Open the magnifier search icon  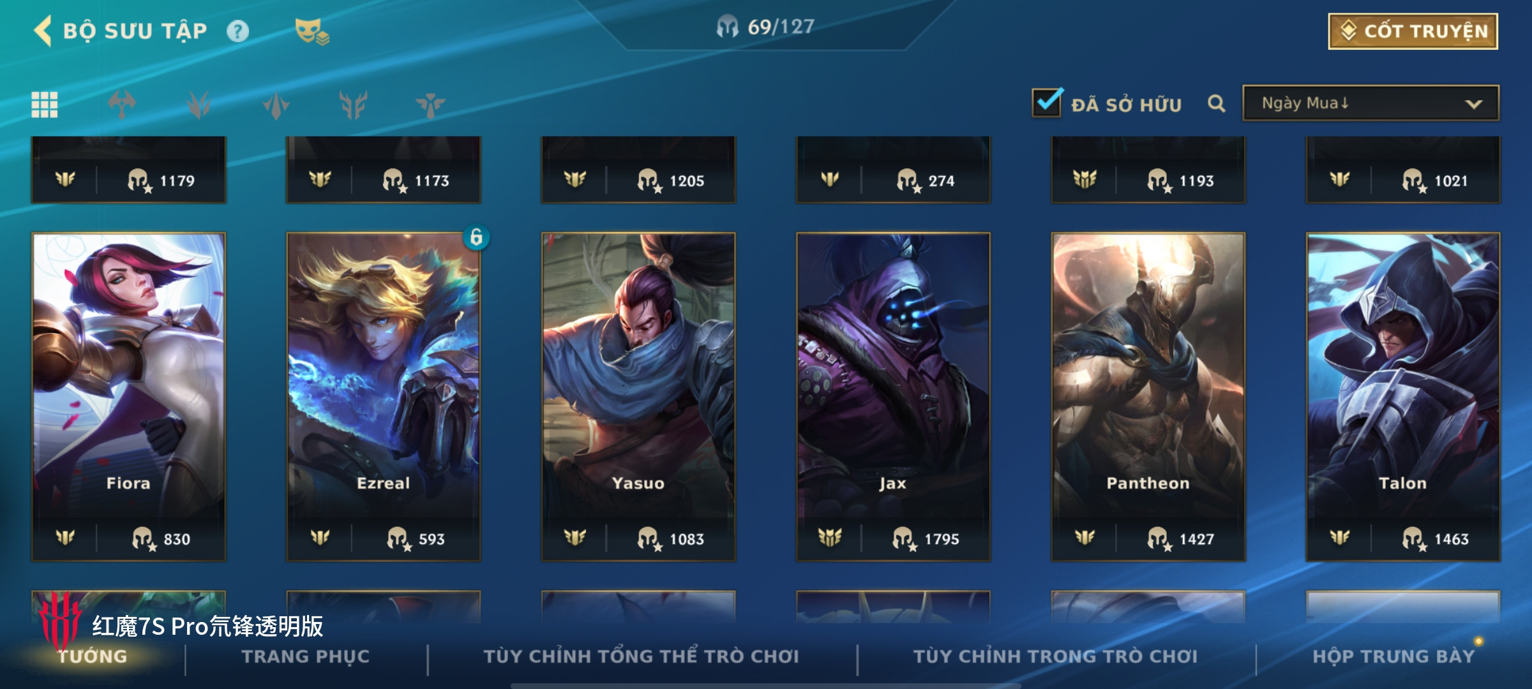[1217, 103]
